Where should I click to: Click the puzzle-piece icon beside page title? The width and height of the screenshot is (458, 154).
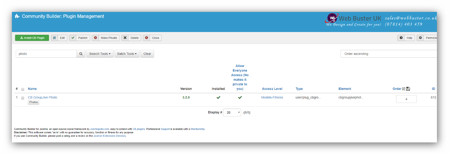[17, 16]
